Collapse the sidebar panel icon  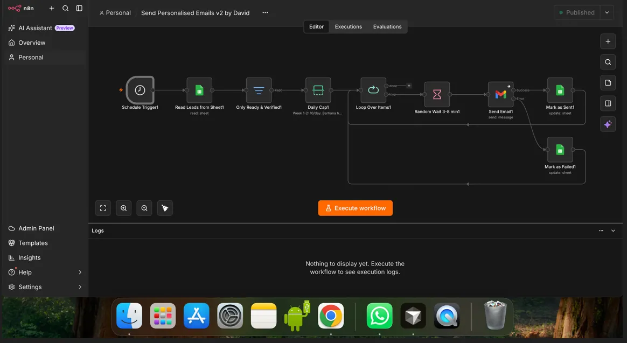[x=79, y=8]
